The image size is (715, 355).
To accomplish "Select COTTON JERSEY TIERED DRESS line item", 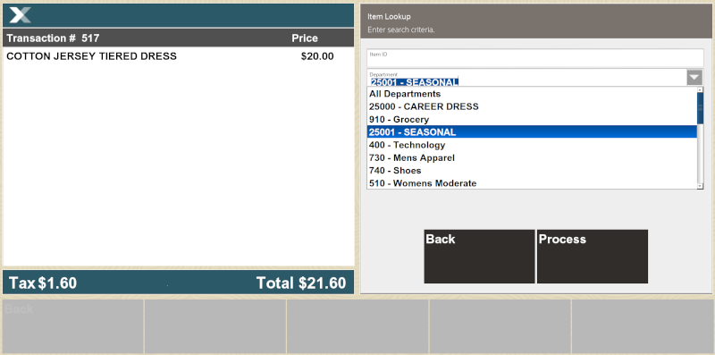I will coord(178,56).
